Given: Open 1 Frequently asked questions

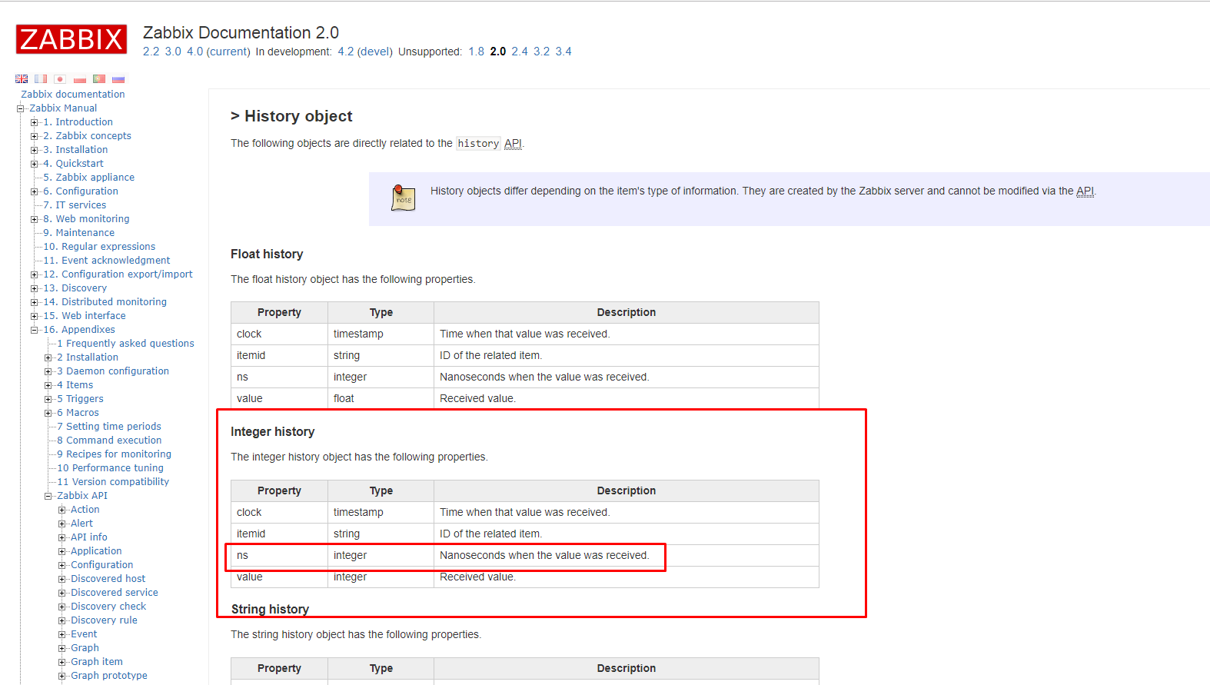Looking at the screenshot, I should click(x=125, y=344).
